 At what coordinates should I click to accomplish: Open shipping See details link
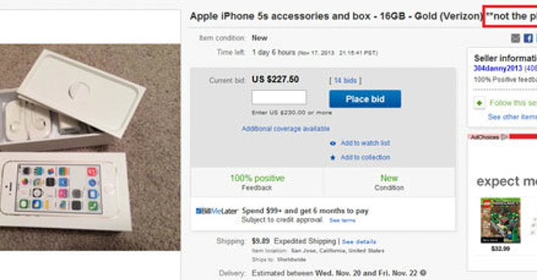(x=359, y=242)
